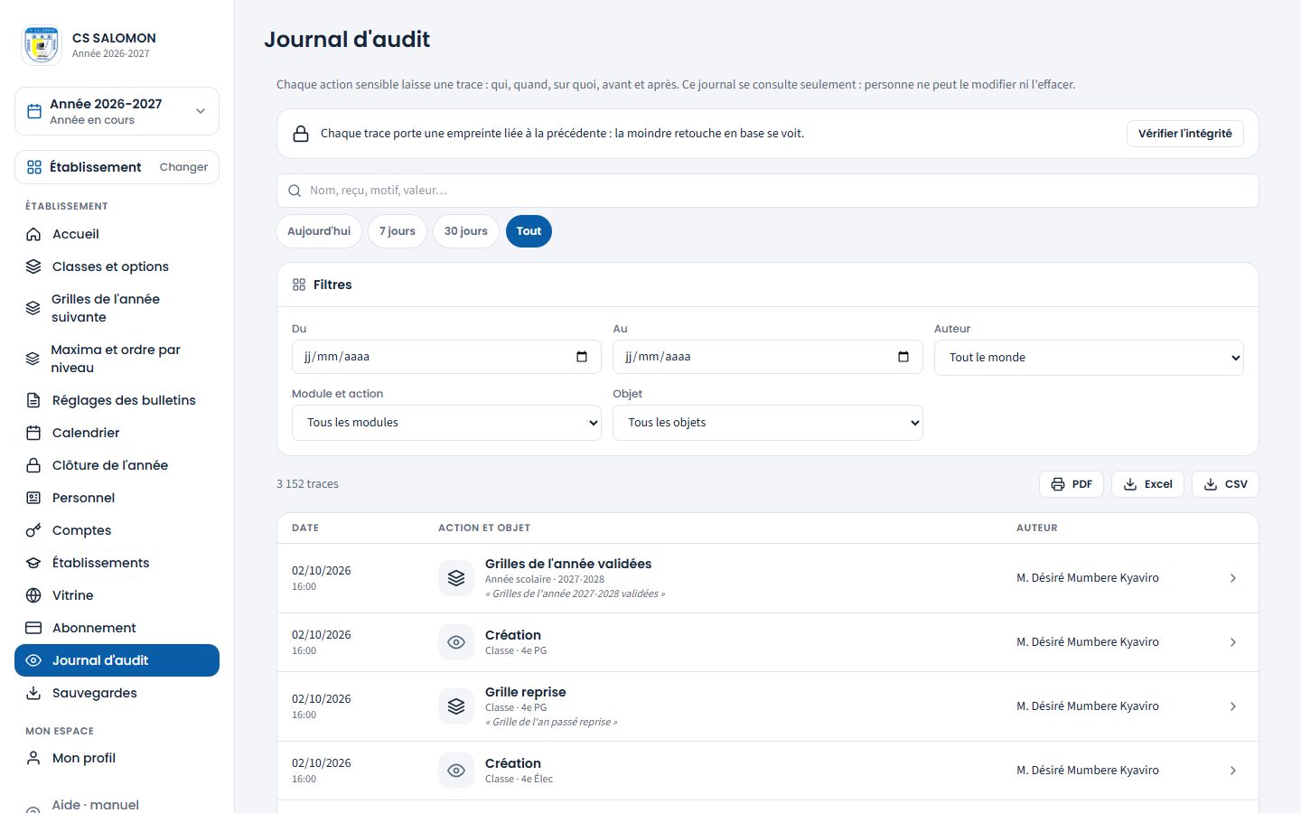Viewport: 1301px width, 813px height.
Task: Click the lock icon beside the integrity message
Action: (x=301, y=134)
